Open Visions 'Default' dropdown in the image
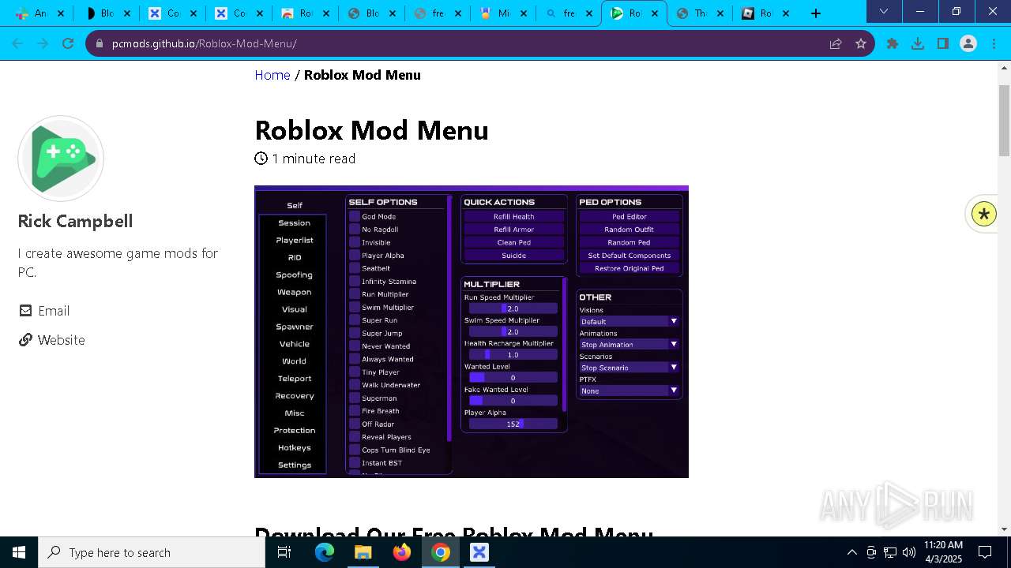This screenshot has width=1011, height=568. pyautogui.click(x=629, y=321)
